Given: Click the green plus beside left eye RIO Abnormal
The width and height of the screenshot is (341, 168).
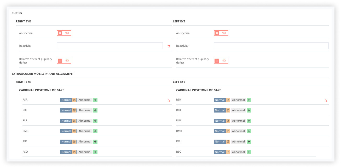Looking at the screenshot, I should coord(249,110).
